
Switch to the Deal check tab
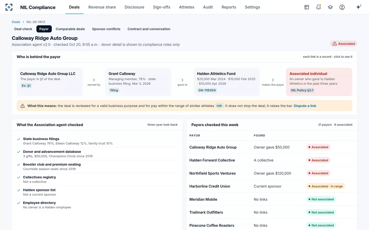23,29
